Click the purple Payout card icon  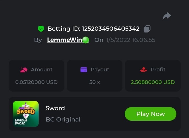point(84,70)
